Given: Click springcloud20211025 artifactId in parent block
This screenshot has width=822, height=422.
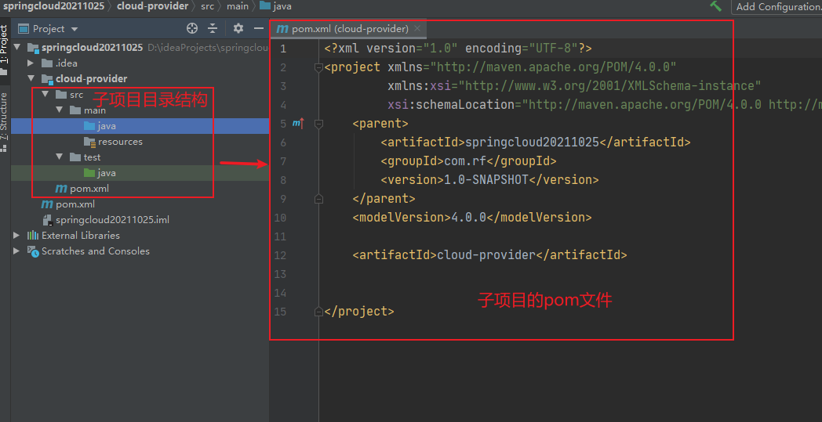Looking at the screenshot, I should click(x=532, y=142).
